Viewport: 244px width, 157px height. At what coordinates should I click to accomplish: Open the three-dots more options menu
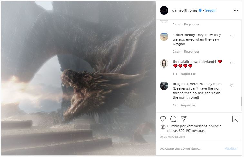pos(236,10)
